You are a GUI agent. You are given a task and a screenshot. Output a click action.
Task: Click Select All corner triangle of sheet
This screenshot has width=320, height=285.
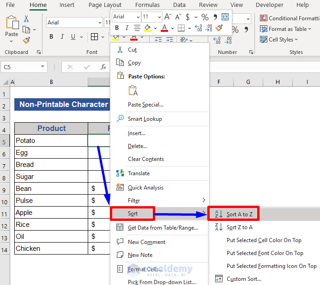click(6, 82)
